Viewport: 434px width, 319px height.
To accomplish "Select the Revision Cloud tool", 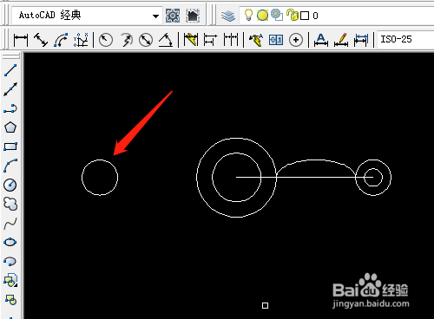I will 10,204.
